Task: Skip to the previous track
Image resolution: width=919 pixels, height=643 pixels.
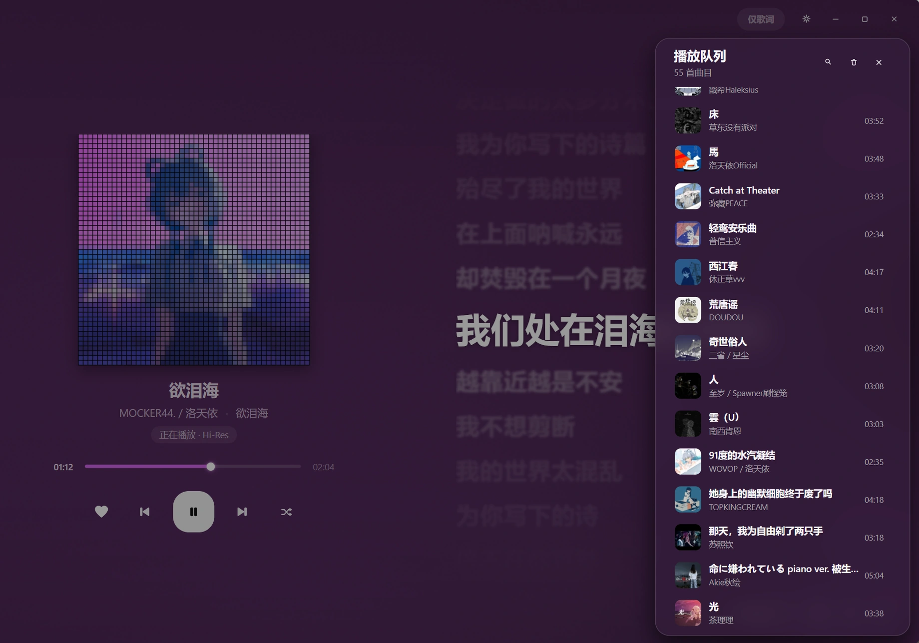Action: (144, 512)
